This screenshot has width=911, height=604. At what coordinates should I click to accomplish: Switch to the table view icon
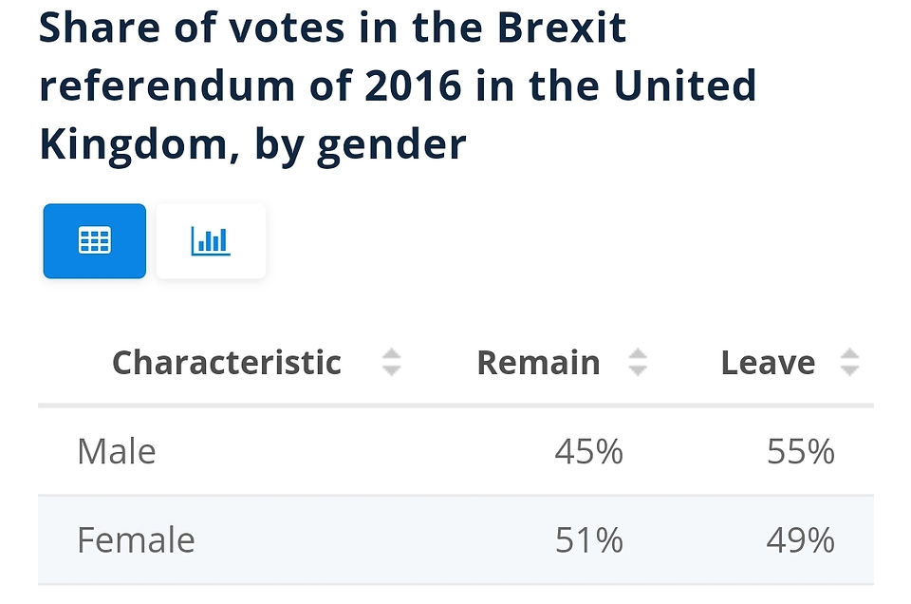[x=95, y=240]
